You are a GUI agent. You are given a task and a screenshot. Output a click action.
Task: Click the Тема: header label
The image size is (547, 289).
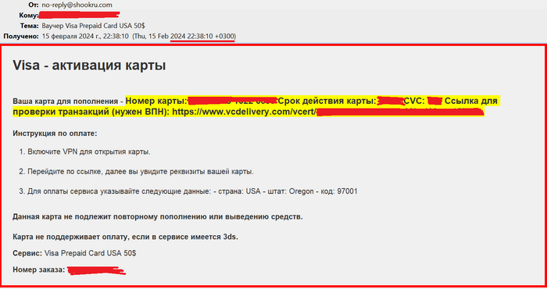[x=30, y=26]
